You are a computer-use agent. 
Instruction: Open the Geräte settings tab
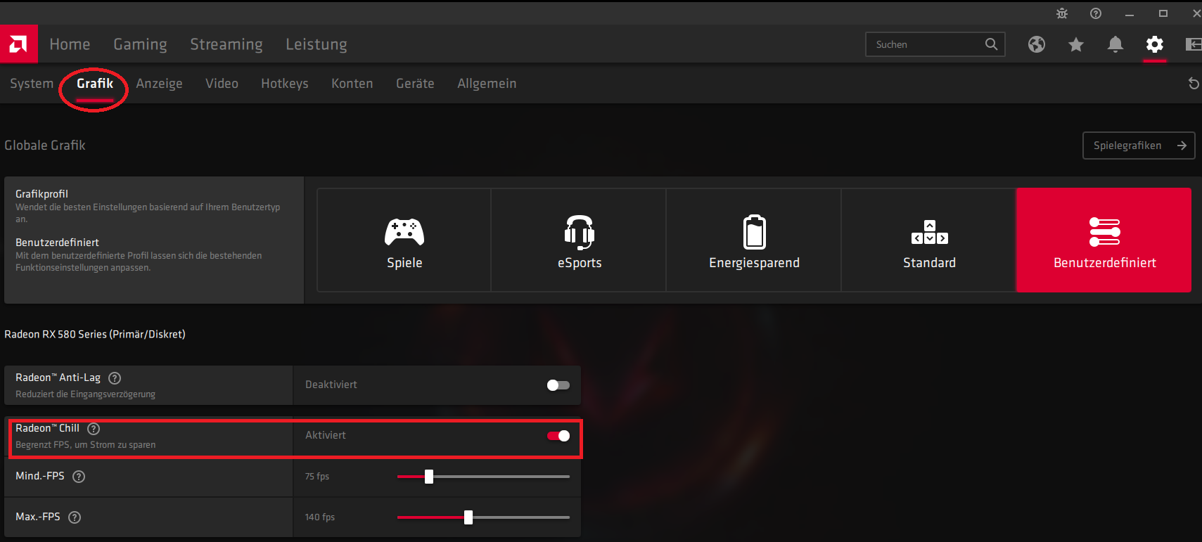coord(415,84)
